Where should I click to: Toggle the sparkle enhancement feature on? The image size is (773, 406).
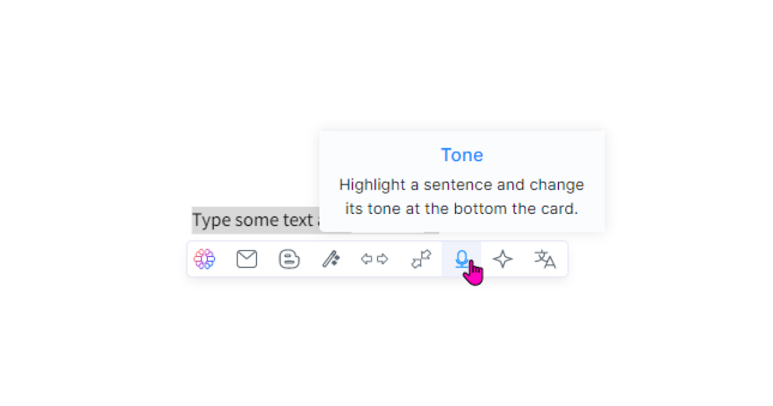[x=503, y=259]
